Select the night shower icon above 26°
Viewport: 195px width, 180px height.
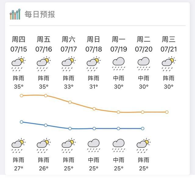tap(44, 145)
